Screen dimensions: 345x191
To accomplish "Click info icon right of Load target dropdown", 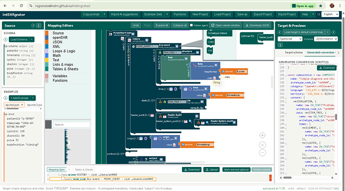I will pyautogui.click(x=333, y=32).
